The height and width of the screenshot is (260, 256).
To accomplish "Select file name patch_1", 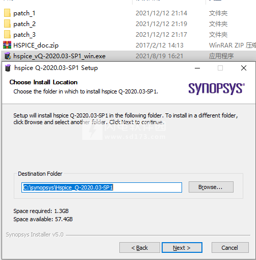I will [x=24, y=13].
